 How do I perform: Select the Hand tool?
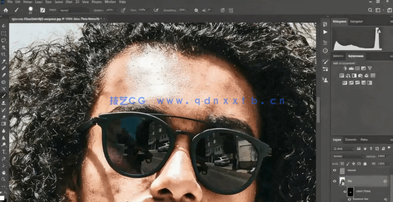pos(4,172)
